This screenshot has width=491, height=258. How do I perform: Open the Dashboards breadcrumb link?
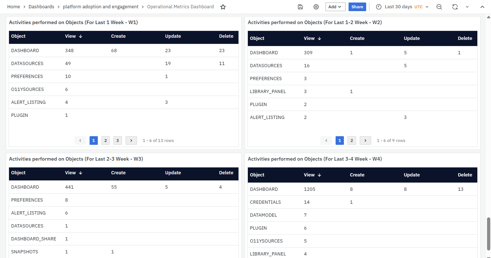(x=41, y=7)
